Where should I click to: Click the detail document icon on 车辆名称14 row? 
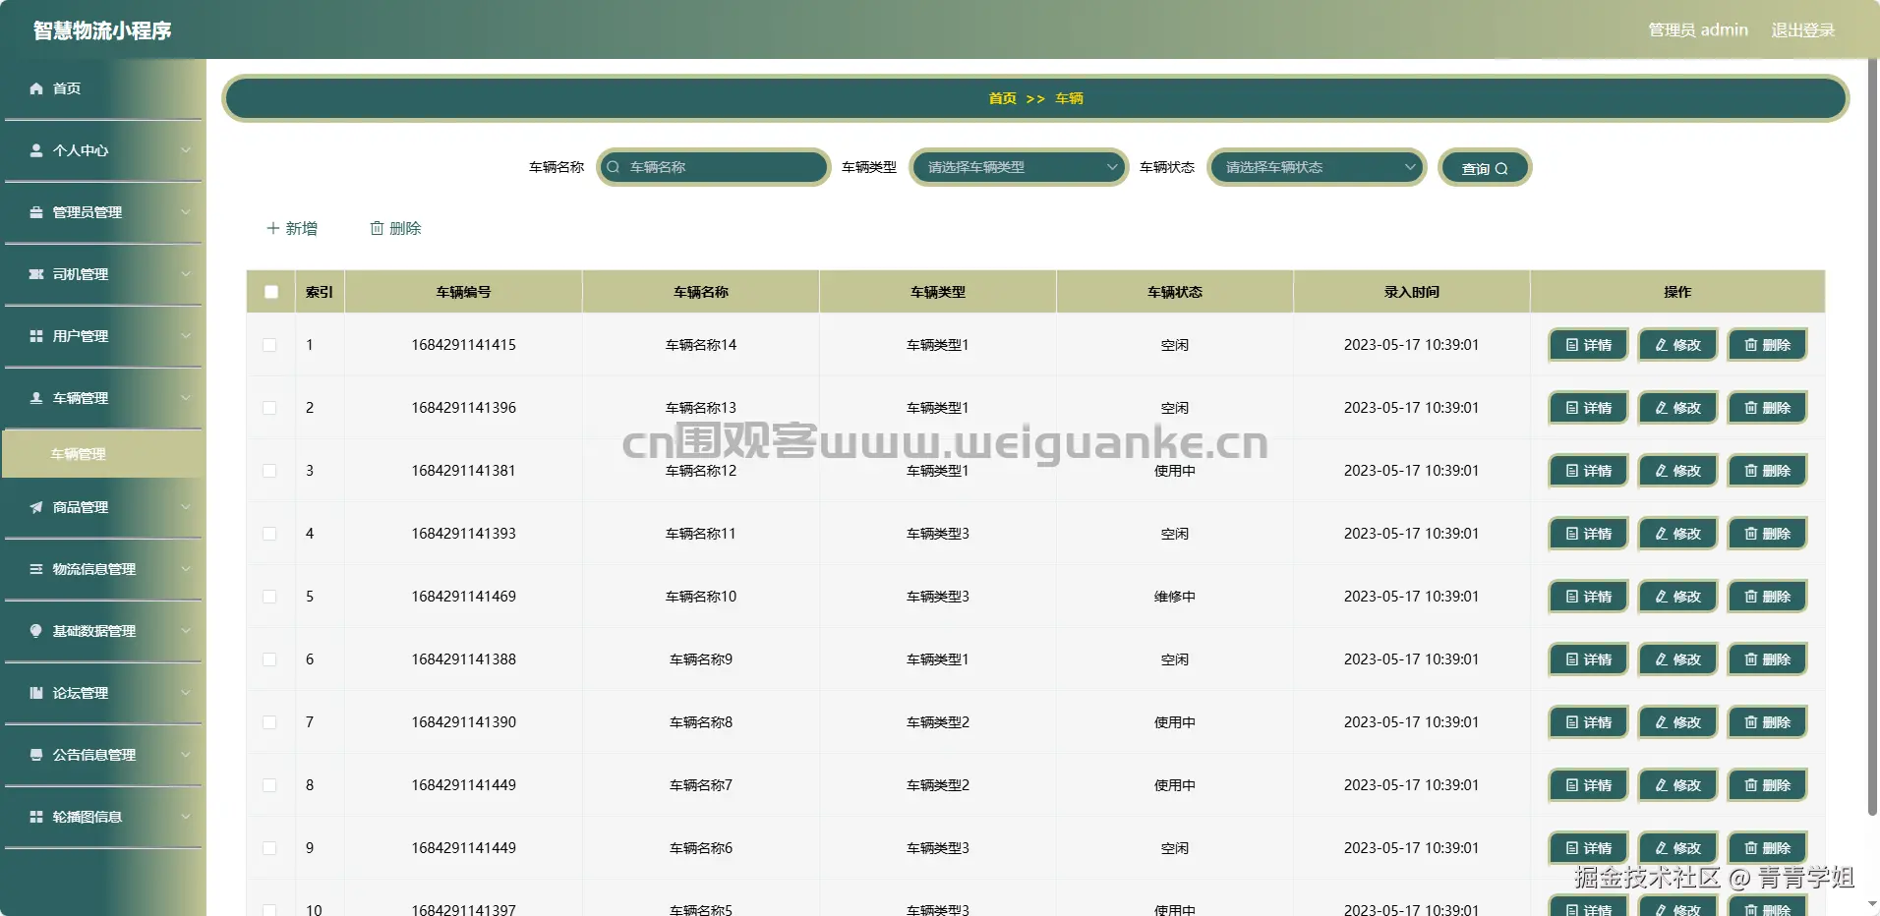1571,345
